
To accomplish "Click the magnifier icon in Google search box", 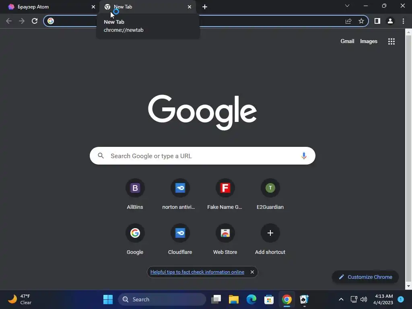I will click(101, 156).
